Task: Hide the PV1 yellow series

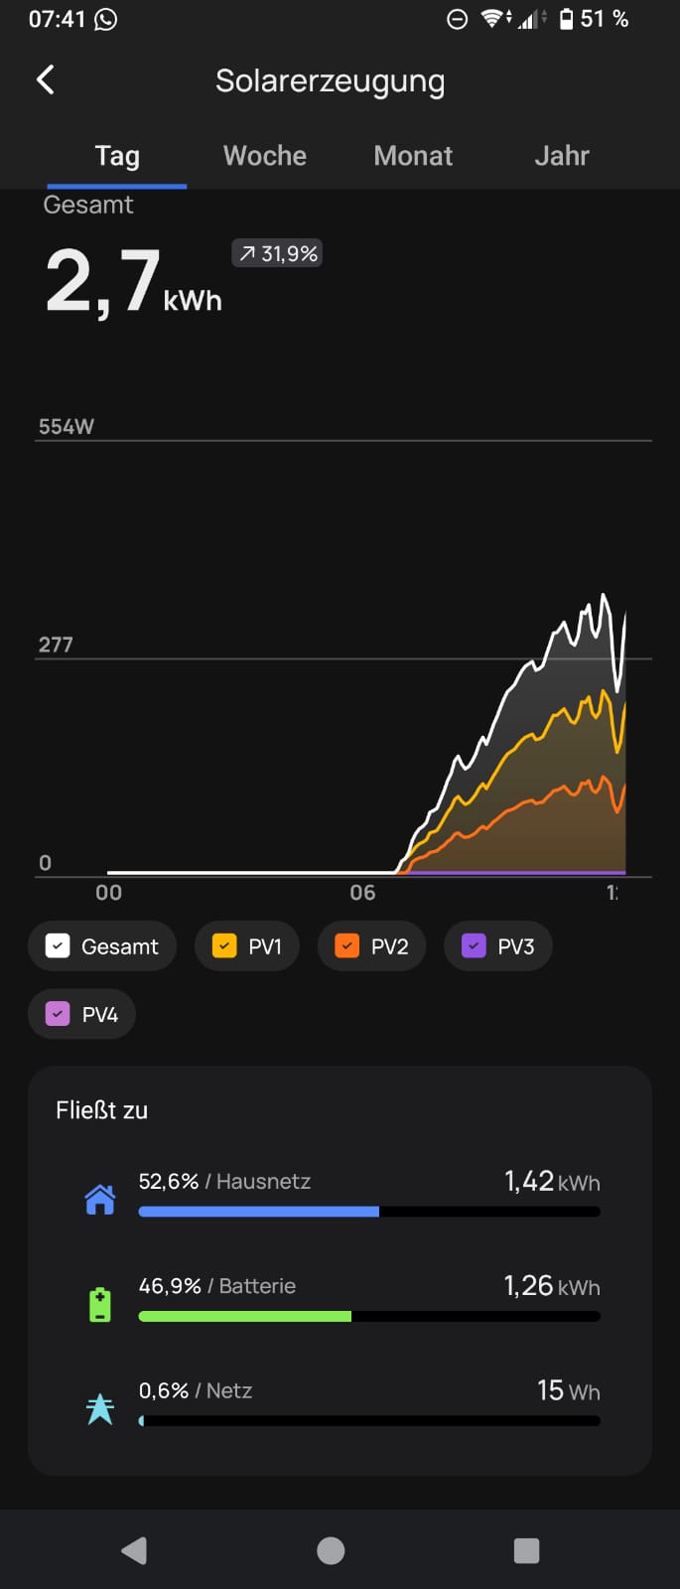Action: click(224, 945)
